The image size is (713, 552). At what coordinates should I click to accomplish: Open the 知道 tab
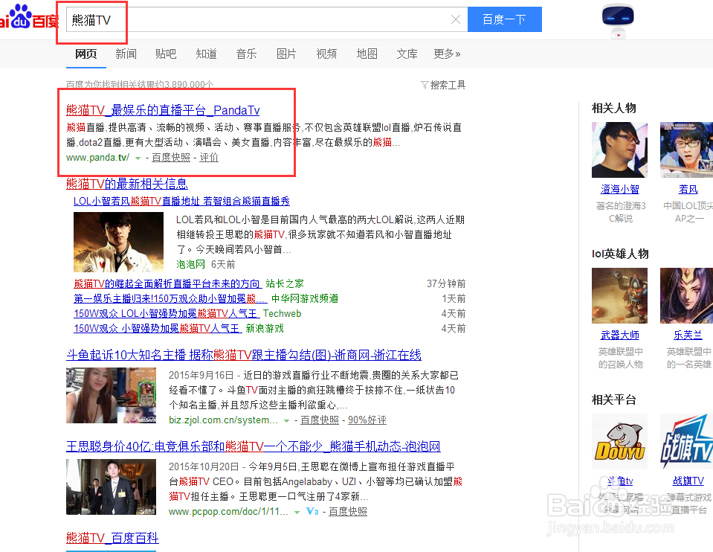point(206,54)
